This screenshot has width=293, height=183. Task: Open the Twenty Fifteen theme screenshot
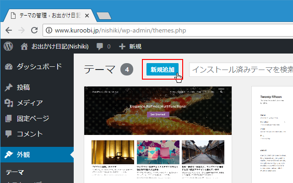click(272, 135)
